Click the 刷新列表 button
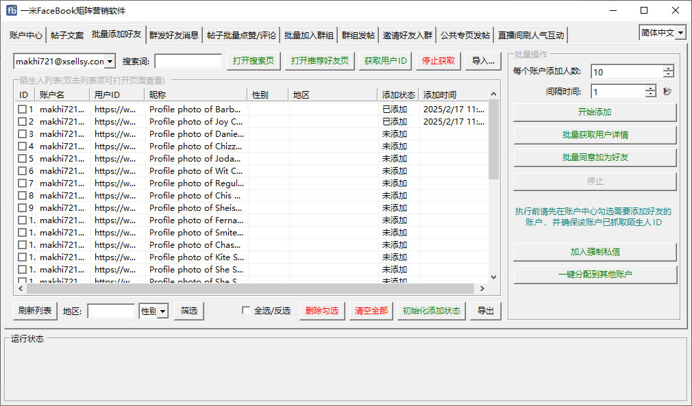The width and height of the screenshot is (692, 406). [x=36, y=311]
